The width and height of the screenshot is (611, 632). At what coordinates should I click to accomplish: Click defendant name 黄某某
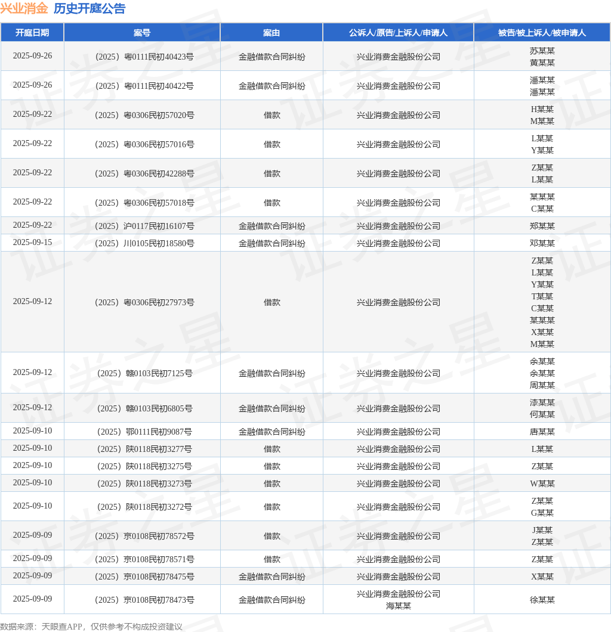pyautogui.click(x=542, y=63)
